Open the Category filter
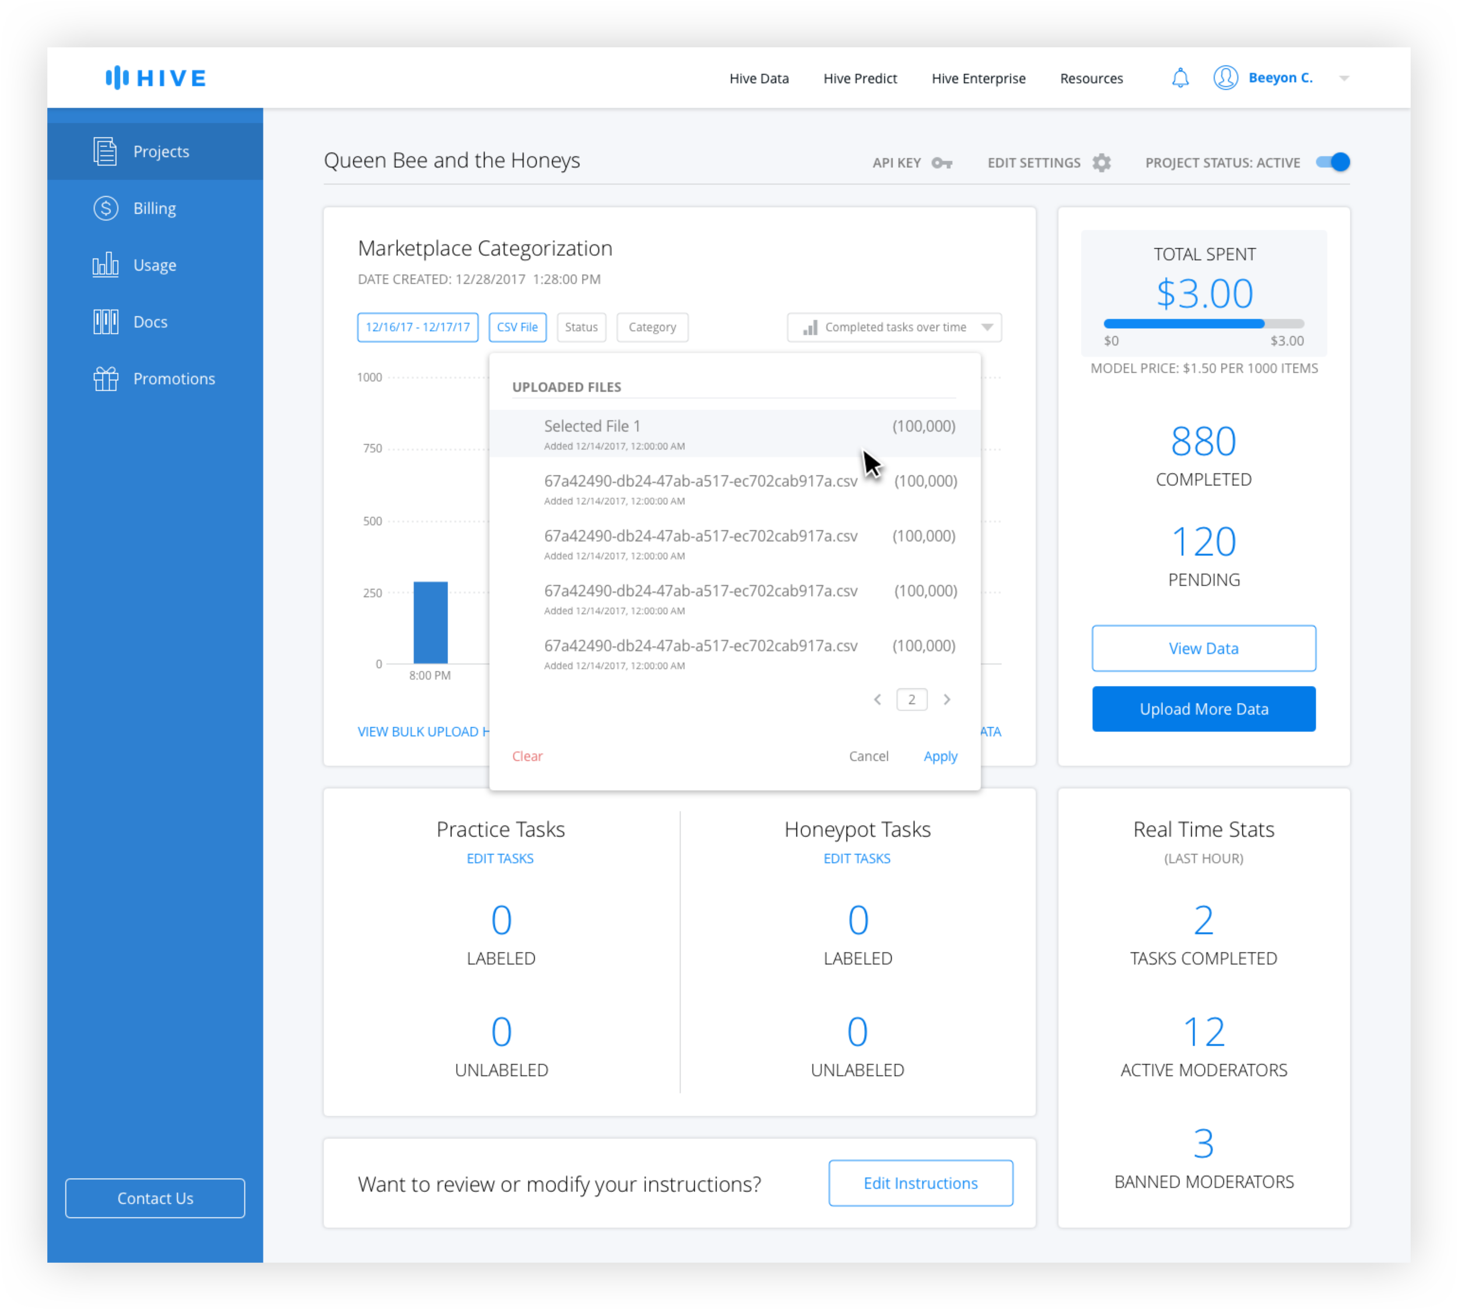Image resolution: width=1458 pixels, height=1310 pixels. [x=651, y=328]
